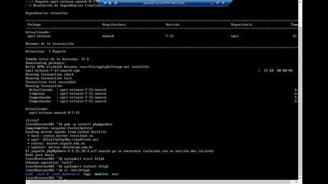Click the '7-13' version value

[170, 36]
